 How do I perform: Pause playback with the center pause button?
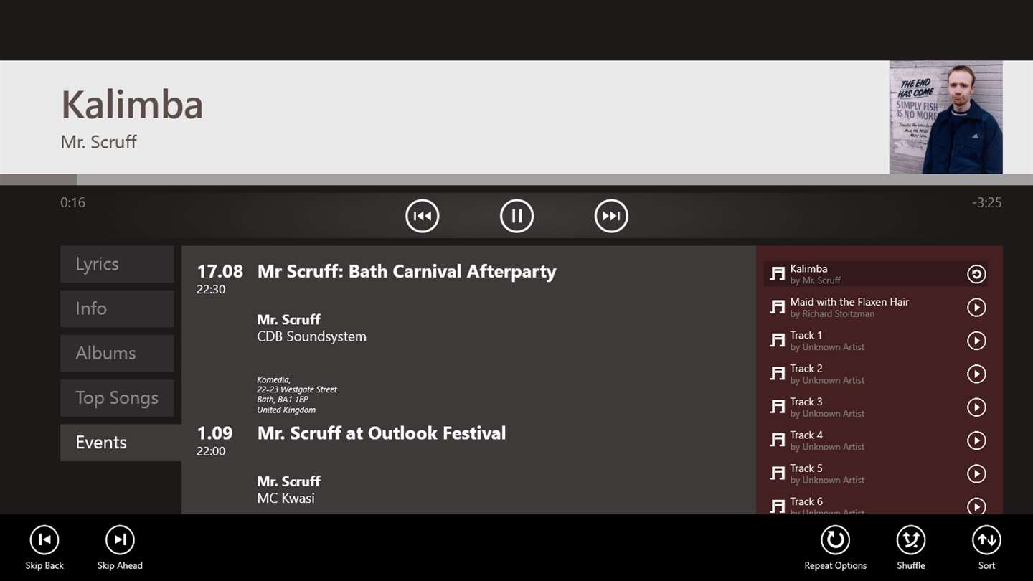[516, 216]
